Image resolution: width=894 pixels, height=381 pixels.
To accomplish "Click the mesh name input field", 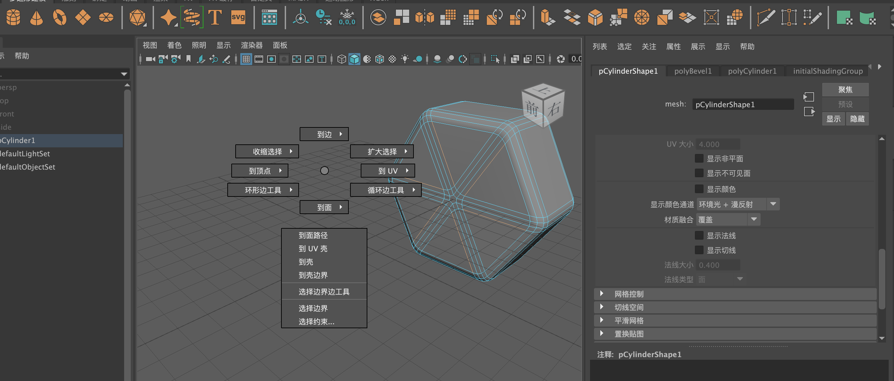I will [x=743, y=105].
